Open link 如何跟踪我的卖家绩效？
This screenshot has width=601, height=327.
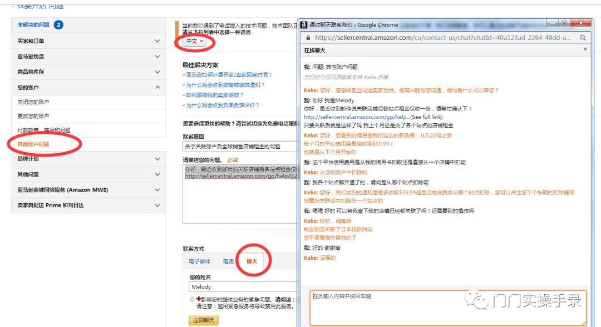click(x=214, y=95)
